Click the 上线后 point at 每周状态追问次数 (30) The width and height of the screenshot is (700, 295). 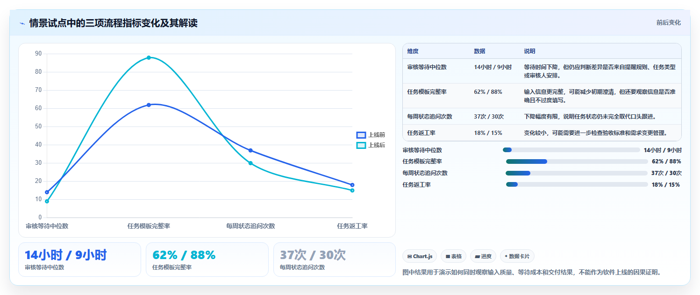pos(250,163)
